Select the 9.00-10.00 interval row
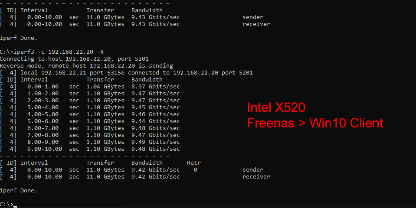Viewport: 416px width, 208px height. coord(44,149)
